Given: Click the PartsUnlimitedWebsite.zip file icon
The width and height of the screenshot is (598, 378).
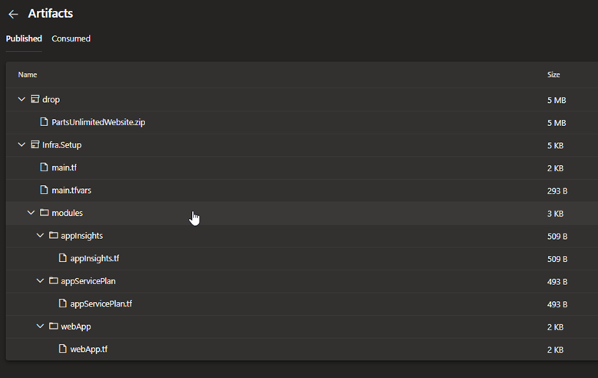Looking at the screenshot, I should (45, 122).
